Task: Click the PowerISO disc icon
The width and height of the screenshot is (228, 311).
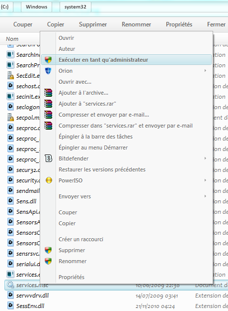Action: [x=49, y=180]
